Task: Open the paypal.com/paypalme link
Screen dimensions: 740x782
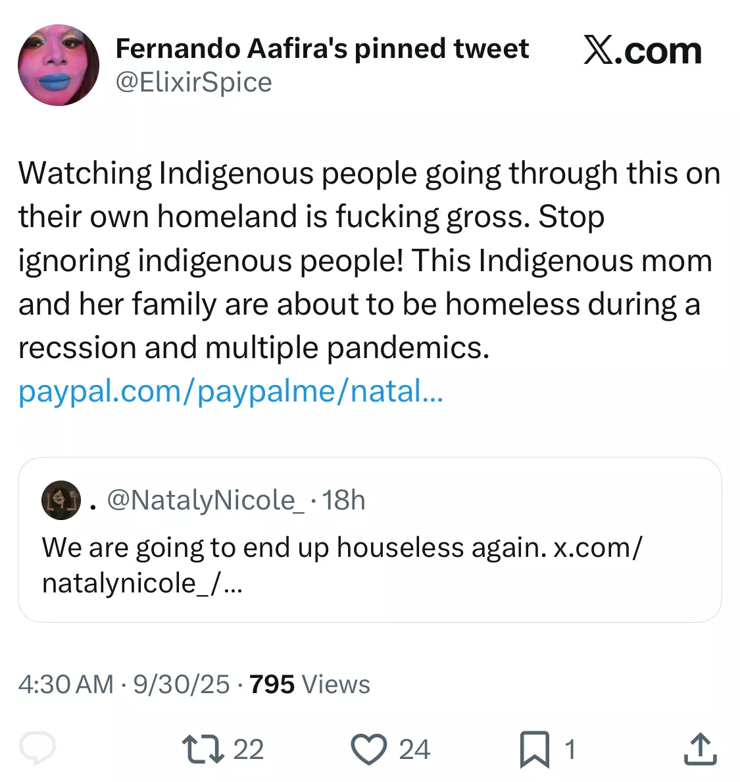Action: pos(231,391)
